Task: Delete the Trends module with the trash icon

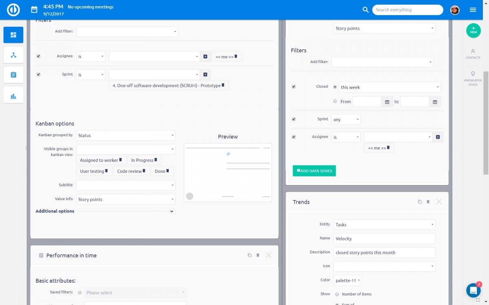Action: pyautogui.click(x=428, y=202)
